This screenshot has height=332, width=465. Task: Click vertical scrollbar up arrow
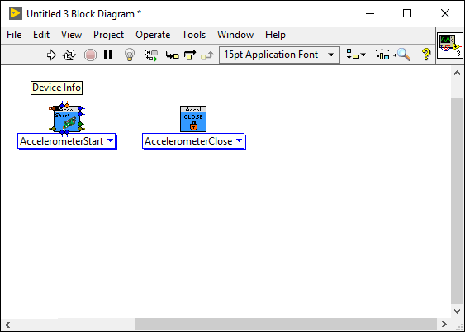coord(457,73)
